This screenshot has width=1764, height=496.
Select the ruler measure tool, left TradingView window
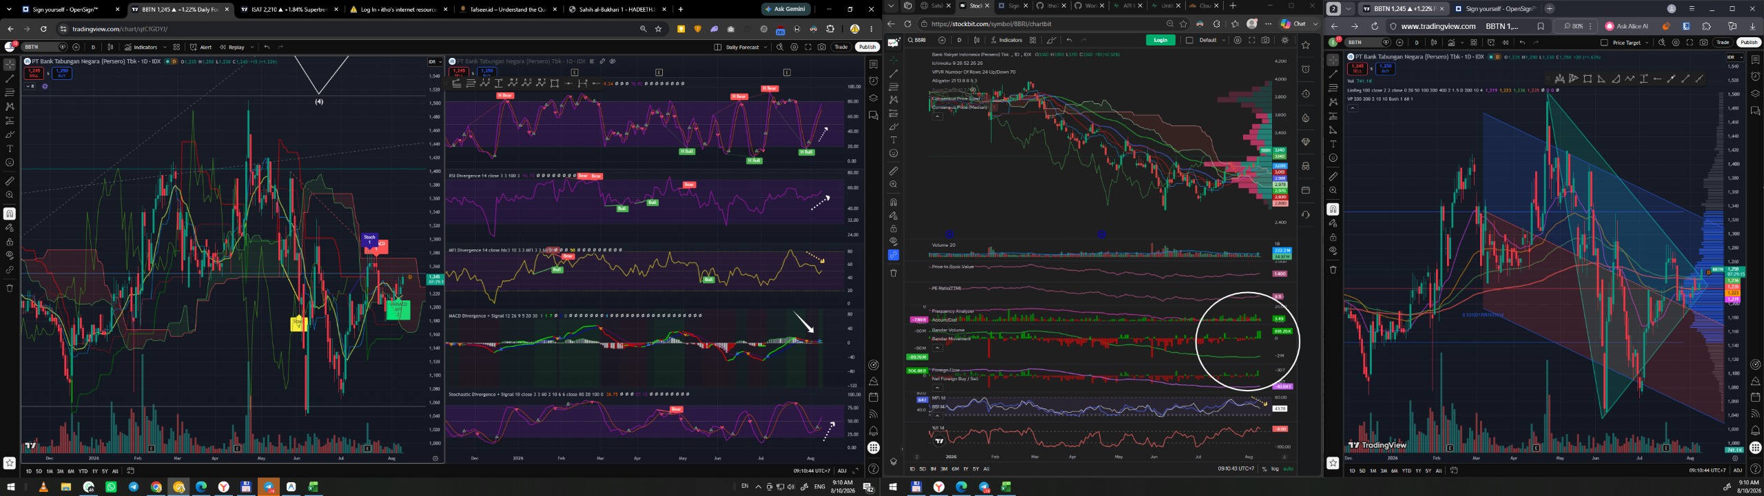pos(10,181)
